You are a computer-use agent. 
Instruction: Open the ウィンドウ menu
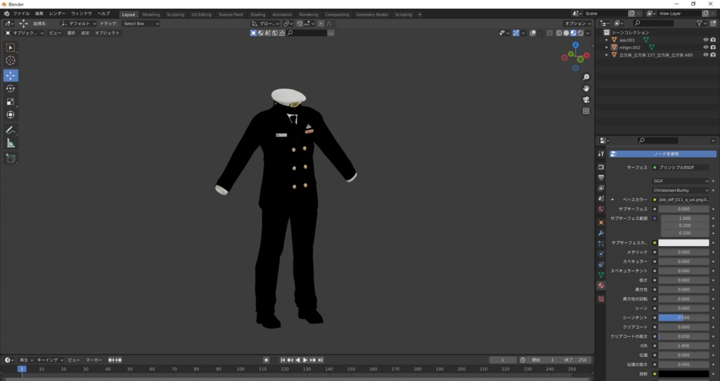[x=82, y=14]
